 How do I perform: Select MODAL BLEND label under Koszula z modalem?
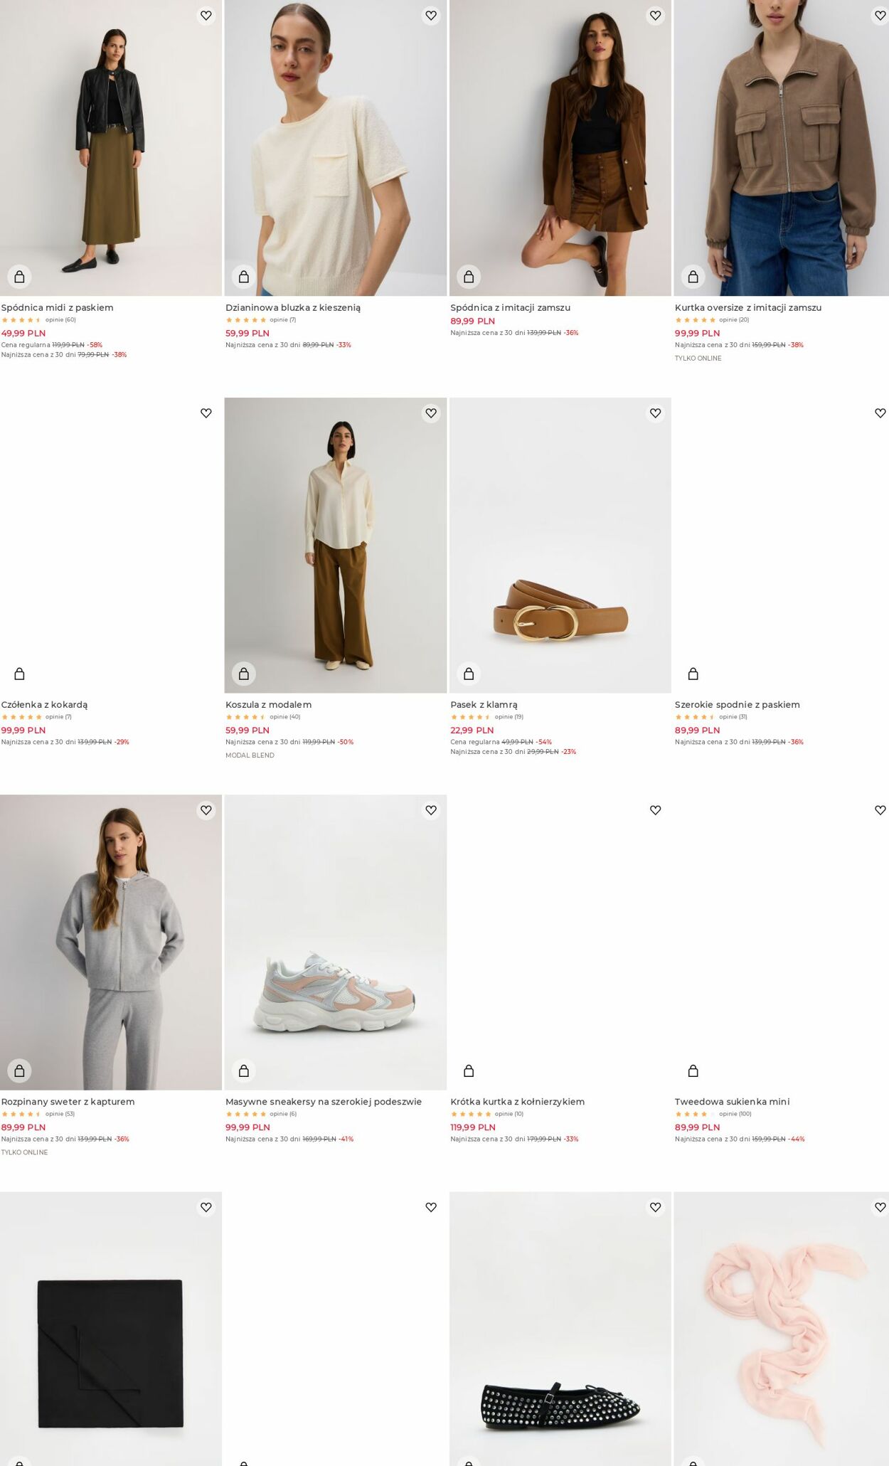pos(250,755)
